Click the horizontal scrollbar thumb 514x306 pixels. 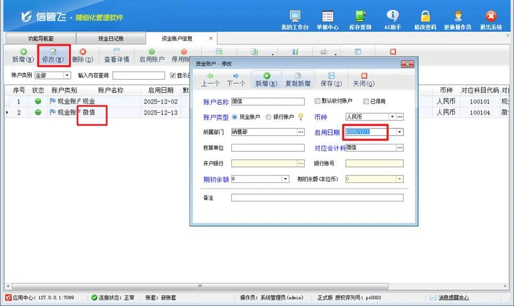coord(200,286)
